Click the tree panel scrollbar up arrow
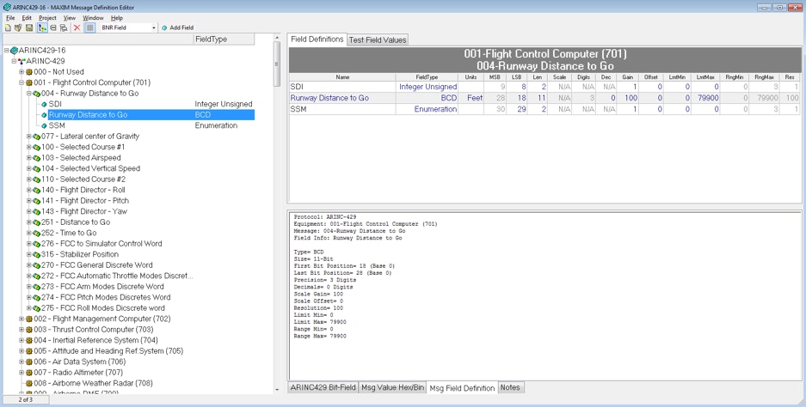806x407 pixels. (277, 38)
